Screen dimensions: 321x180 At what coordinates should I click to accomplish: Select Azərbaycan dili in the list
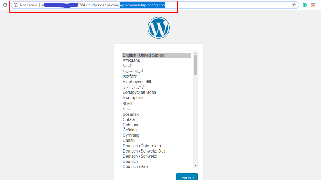coord(157,82)
